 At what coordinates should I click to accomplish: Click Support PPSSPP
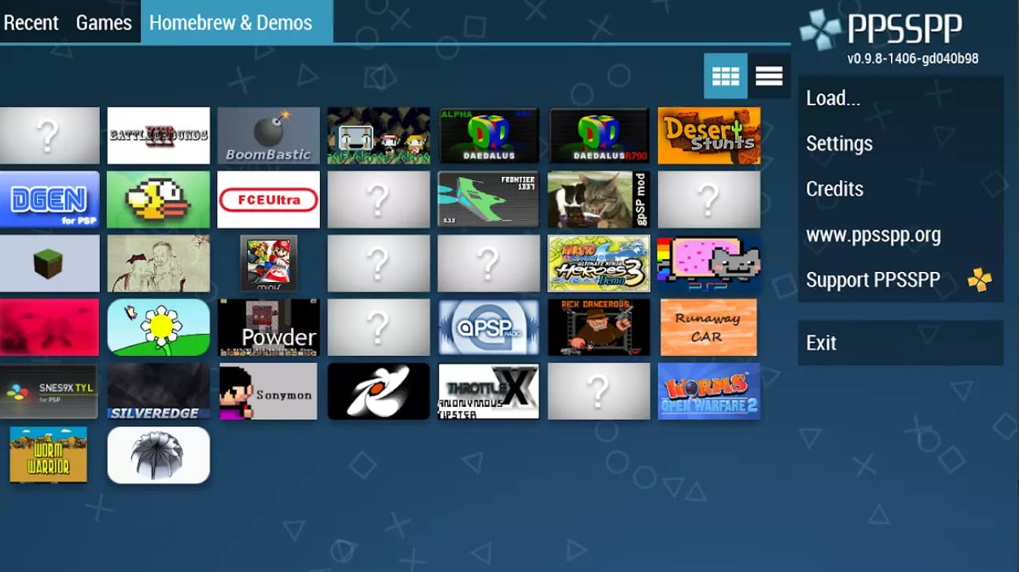point(873,279)
